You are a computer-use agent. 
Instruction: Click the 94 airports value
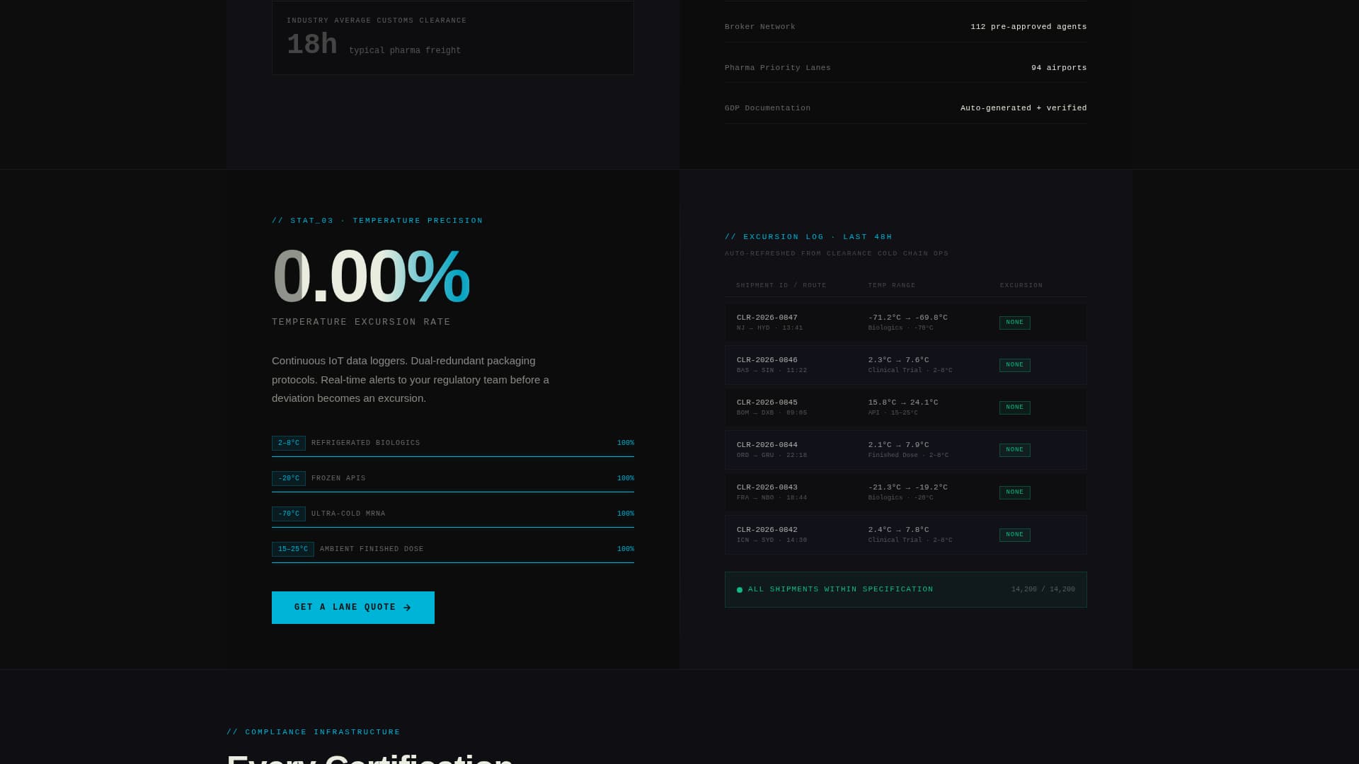point(1059,68)
